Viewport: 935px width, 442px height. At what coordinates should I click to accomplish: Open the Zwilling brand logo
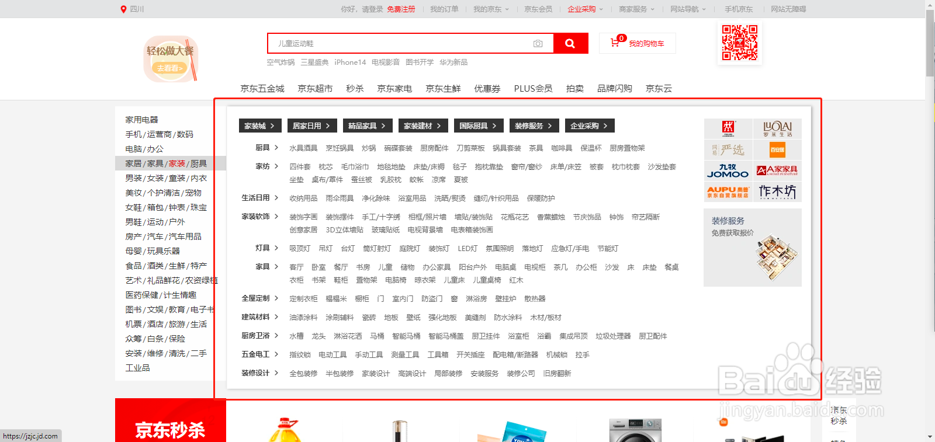pyautogui.click(x=728, y=128)
